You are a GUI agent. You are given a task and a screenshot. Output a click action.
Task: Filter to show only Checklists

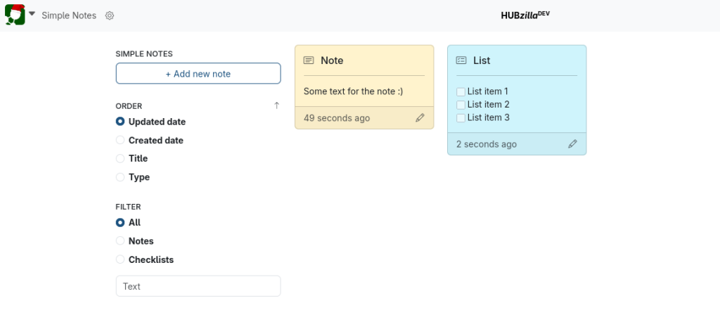coord(120,260)
